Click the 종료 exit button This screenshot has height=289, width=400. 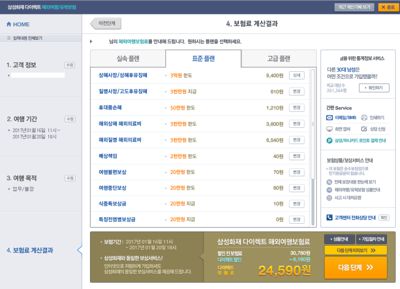coord(388,7)
